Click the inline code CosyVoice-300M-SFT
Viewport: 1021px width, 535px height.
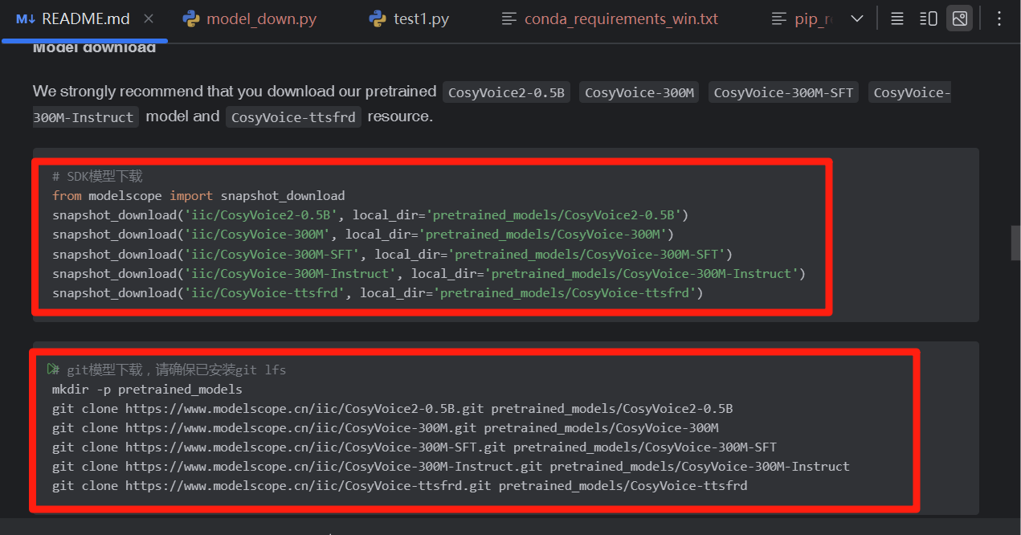pos(783,92)
